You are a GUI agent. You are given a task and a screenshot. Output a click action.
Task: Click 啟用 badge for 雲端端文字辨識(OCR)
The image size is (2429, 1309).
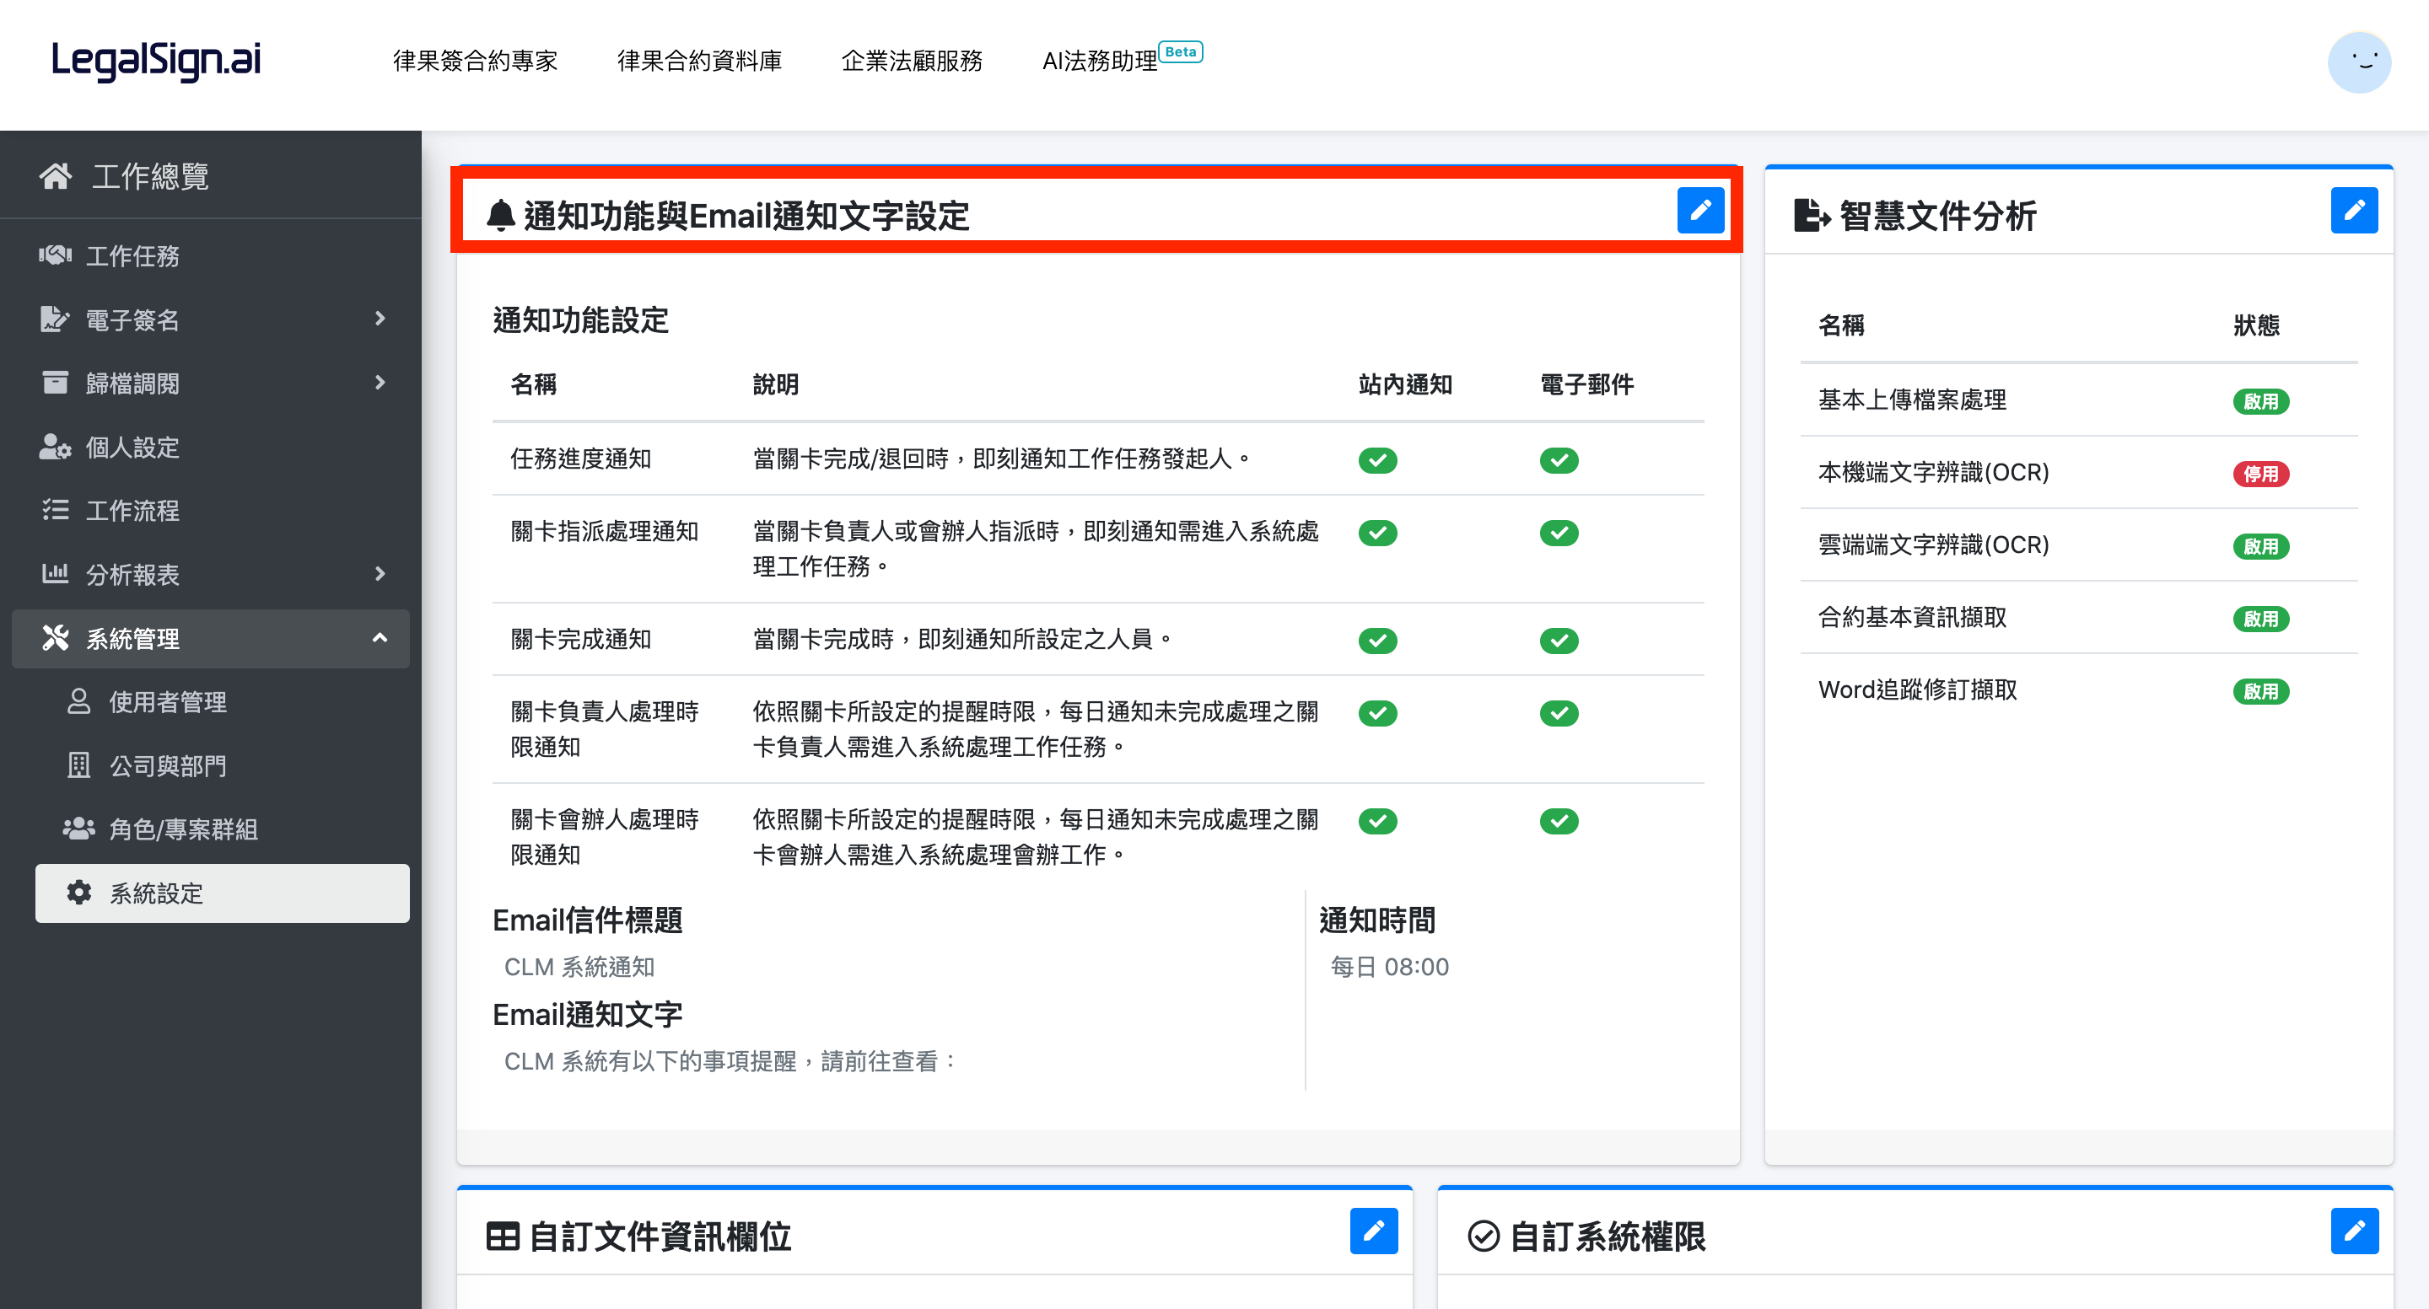2260,546
